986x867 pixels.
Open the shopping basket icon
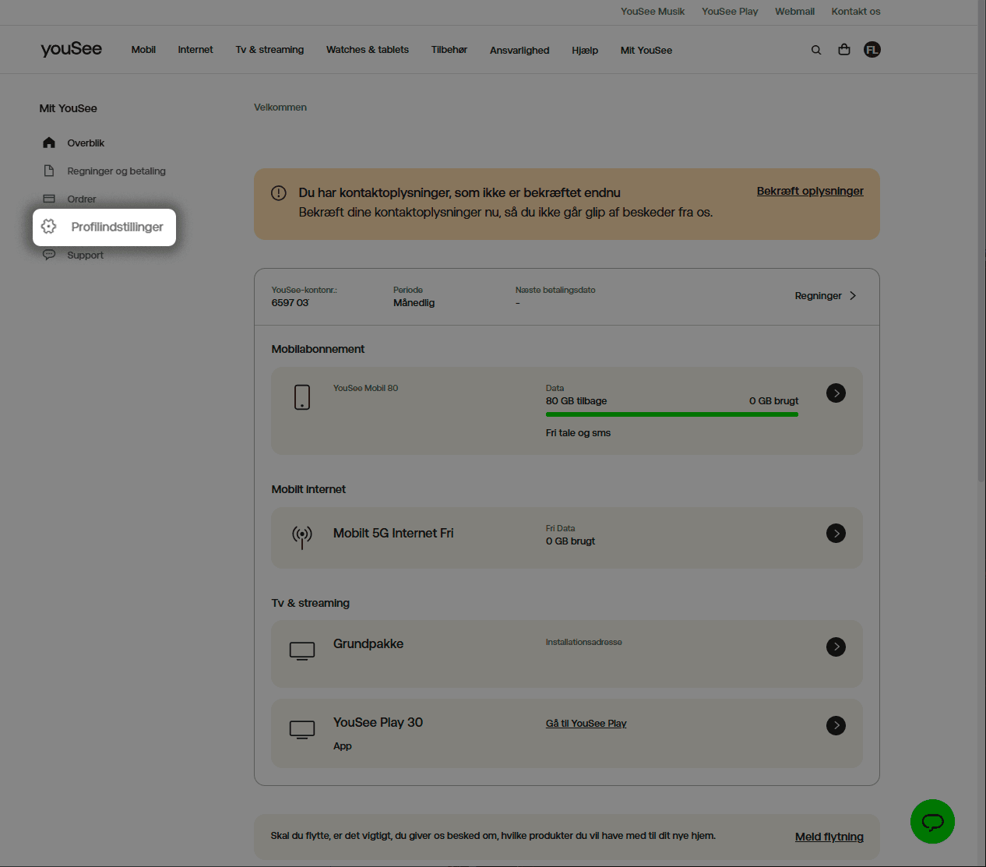(x=843, y=50)
